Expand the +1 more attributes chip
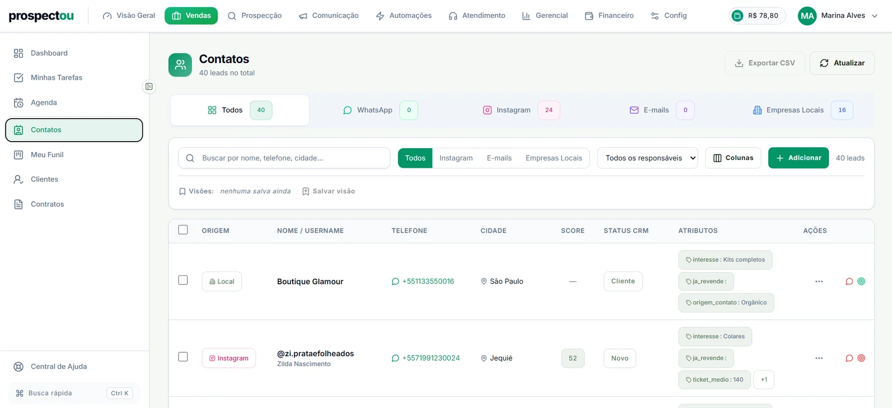Screen dimensions: 892x408 (764, 380)
